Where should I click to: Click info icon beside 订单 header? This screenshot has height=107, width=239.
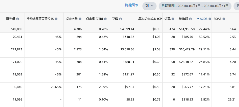coord(173,19)
